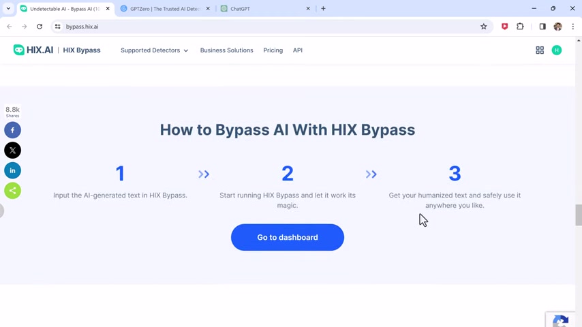Share on X (Twitter)
The height and width of the screenshot is (327, 582).
[13, 151]
